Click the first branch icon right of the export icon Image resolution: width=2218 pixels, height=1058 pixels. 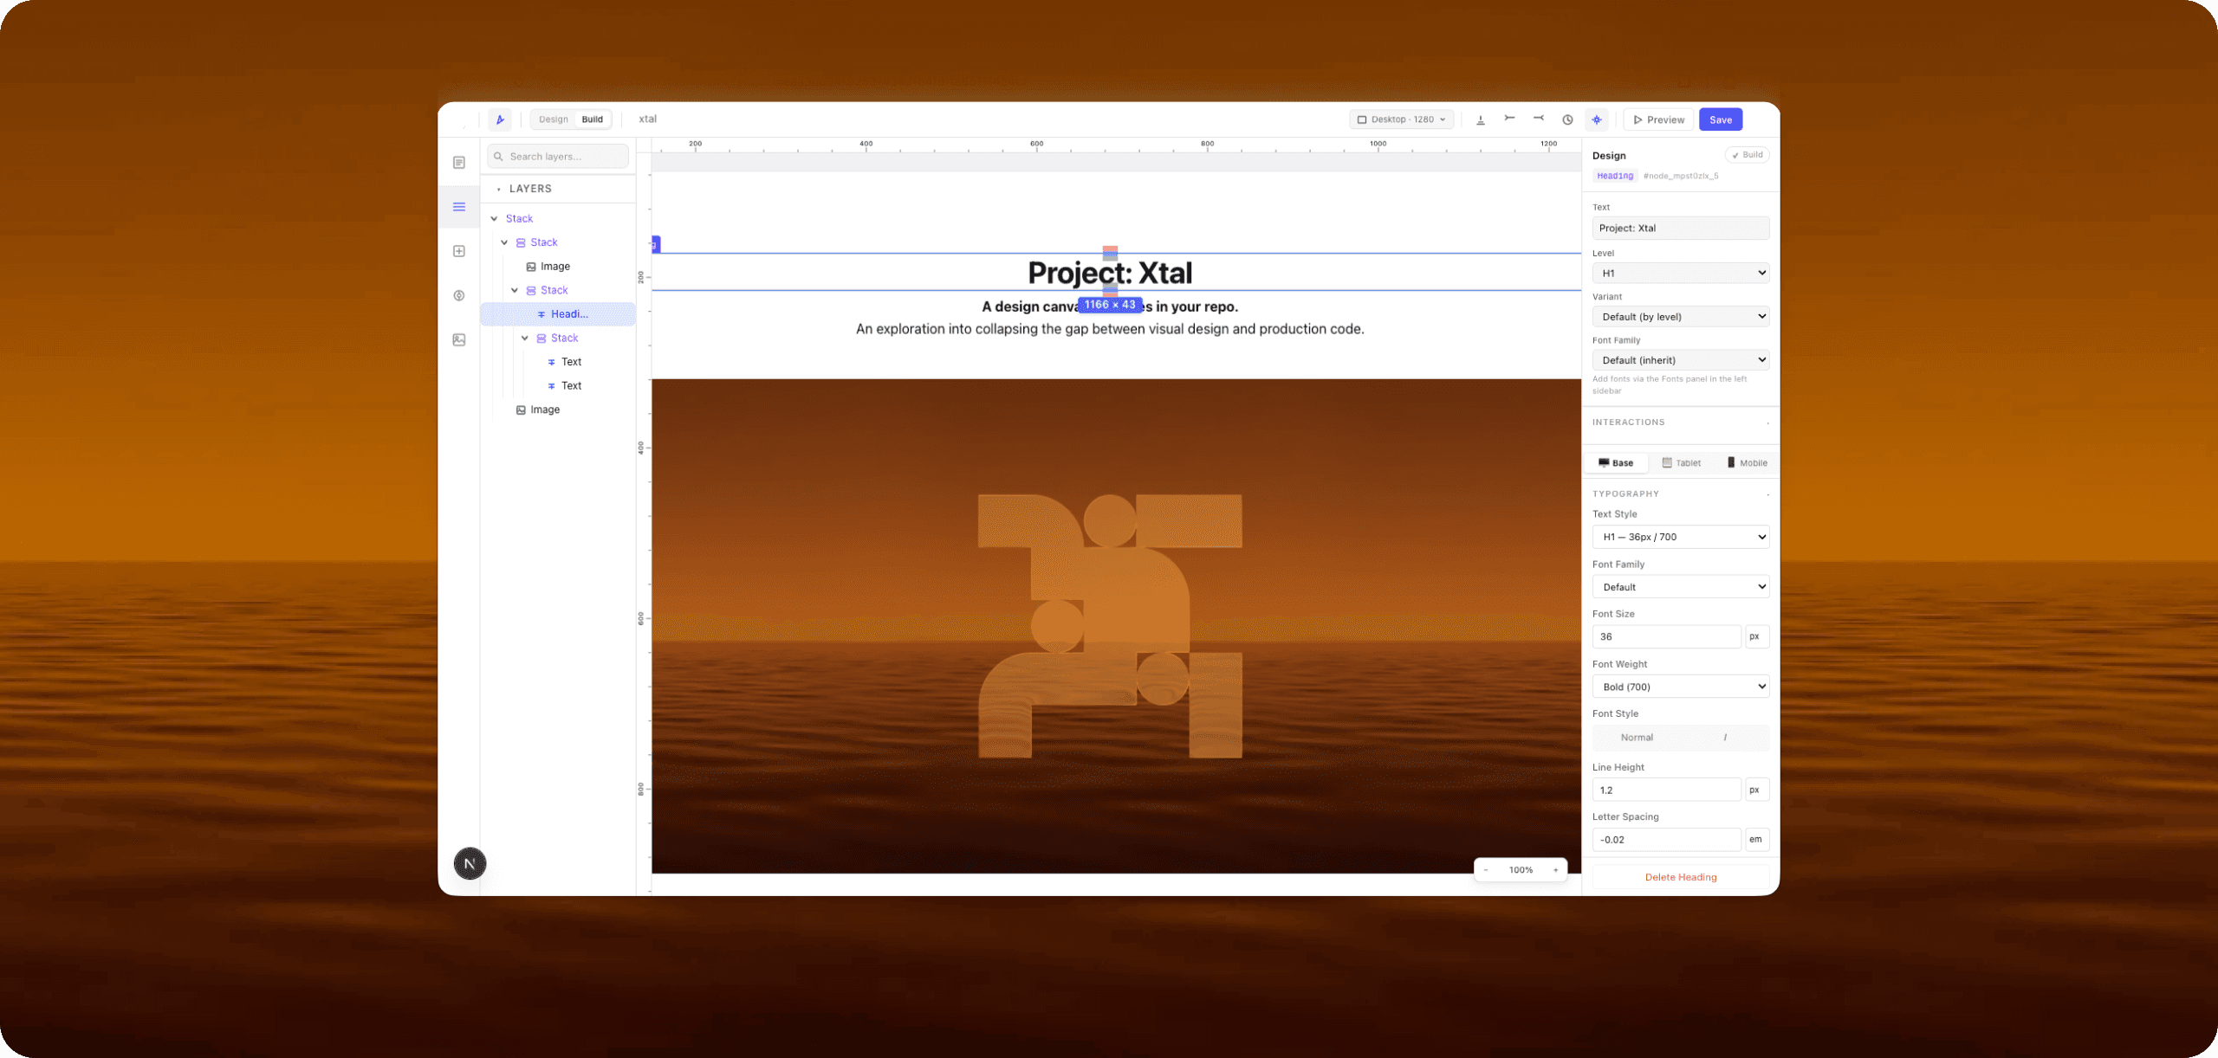tap(1509, 119)
